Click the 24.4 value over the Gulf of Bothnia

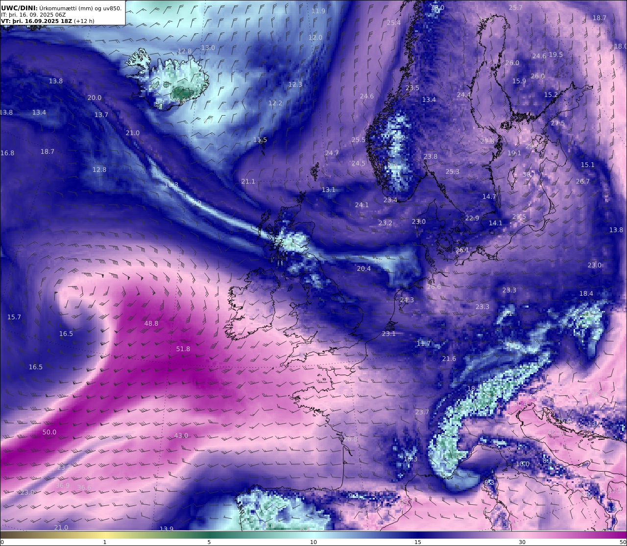coord(464,95)
